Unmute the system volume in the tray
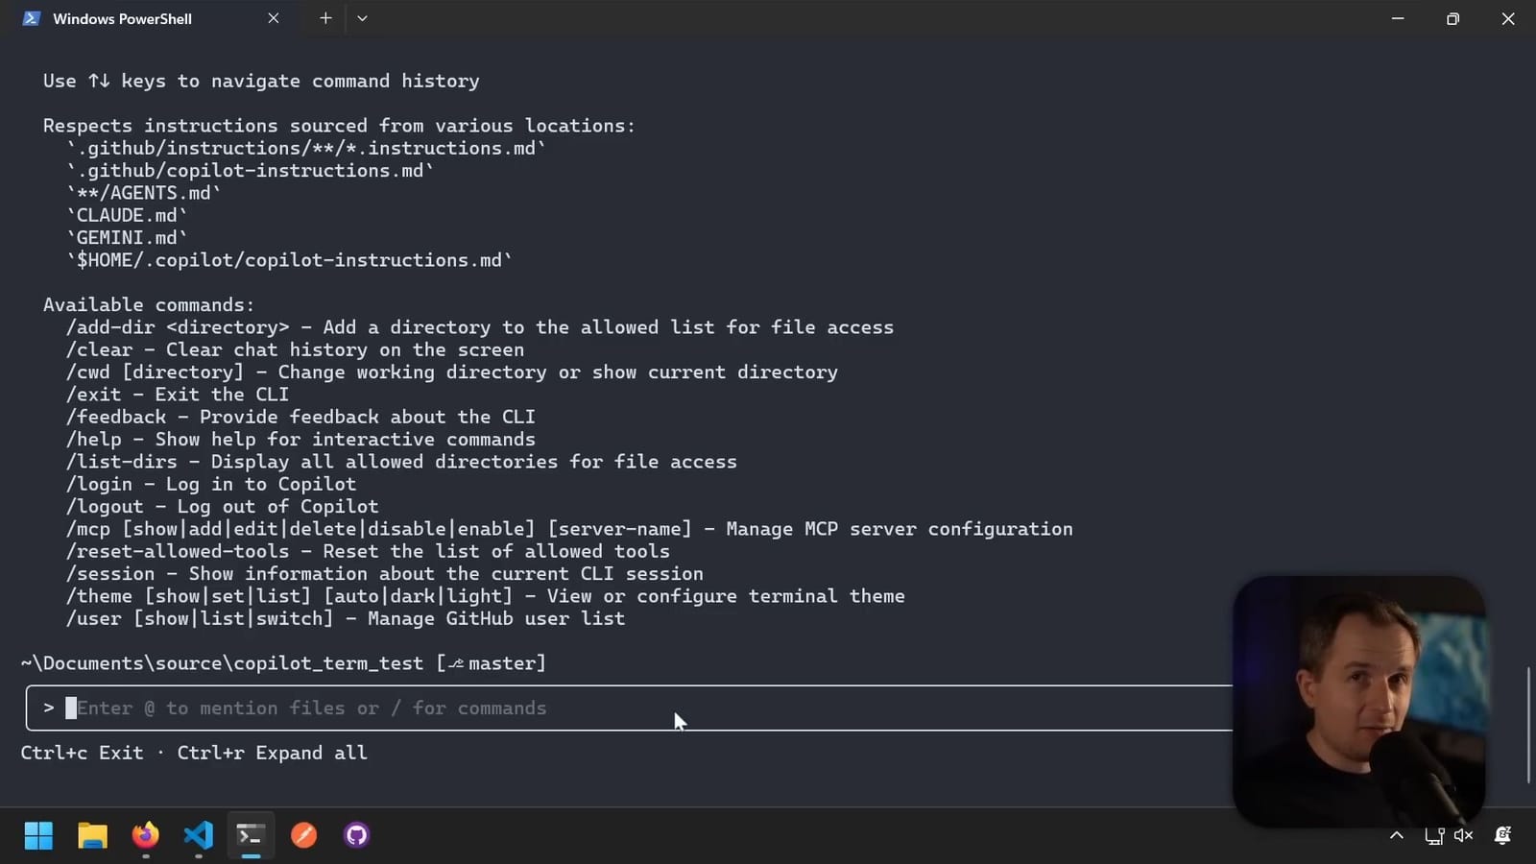 (x=1463, y=835)
